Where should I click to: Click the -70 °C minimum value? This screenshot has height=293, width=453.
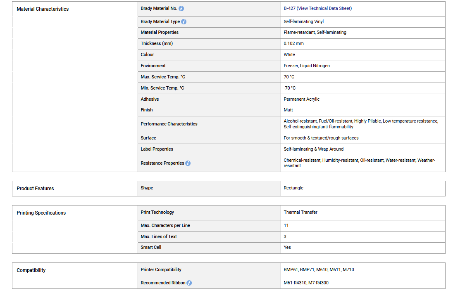coord(289,88)
